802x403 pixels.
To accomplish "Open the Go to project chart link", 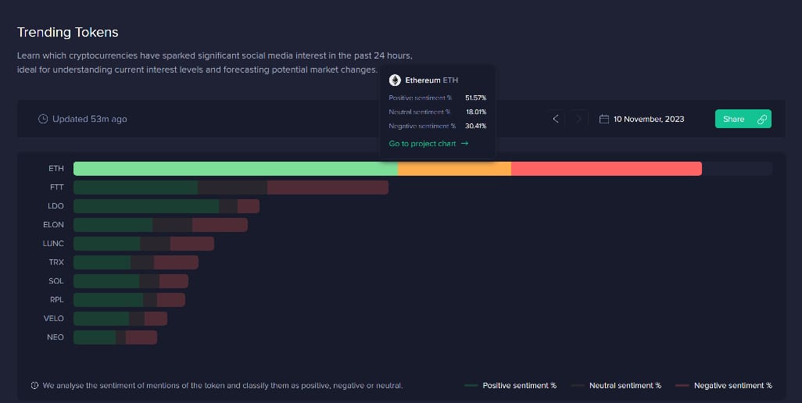I will [x=428, y=144].
